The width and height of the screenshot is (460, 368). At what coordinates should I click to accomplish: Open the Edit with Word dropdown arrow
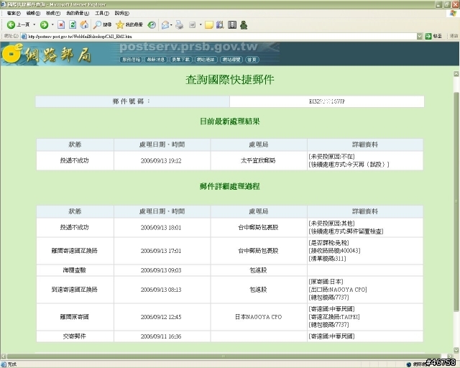201,25
